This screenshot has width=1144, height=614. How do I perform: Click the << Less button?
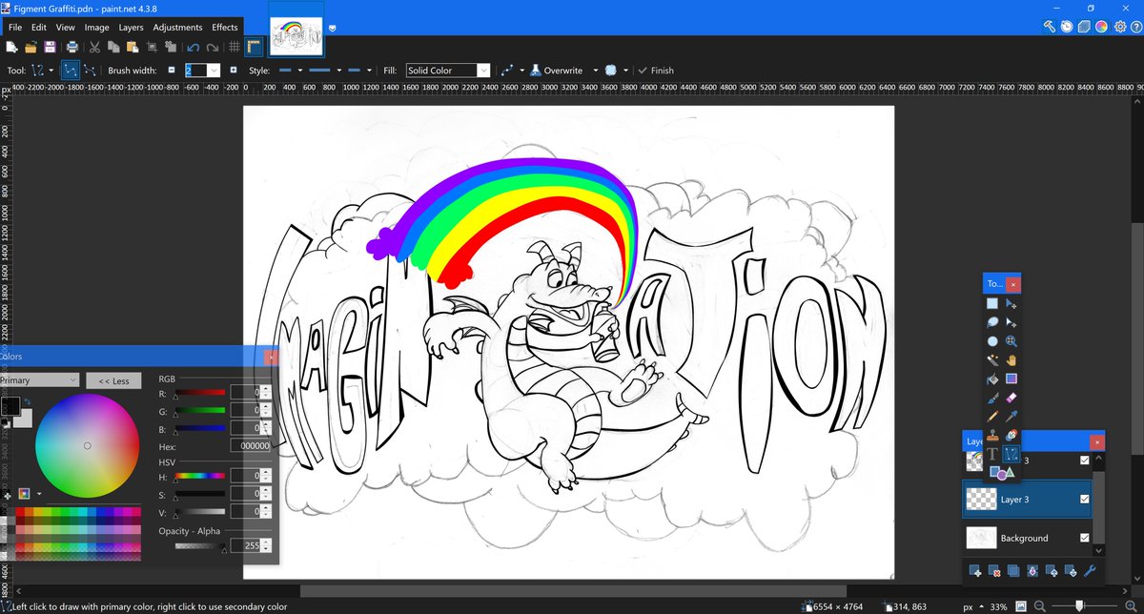tap(113, 380)
